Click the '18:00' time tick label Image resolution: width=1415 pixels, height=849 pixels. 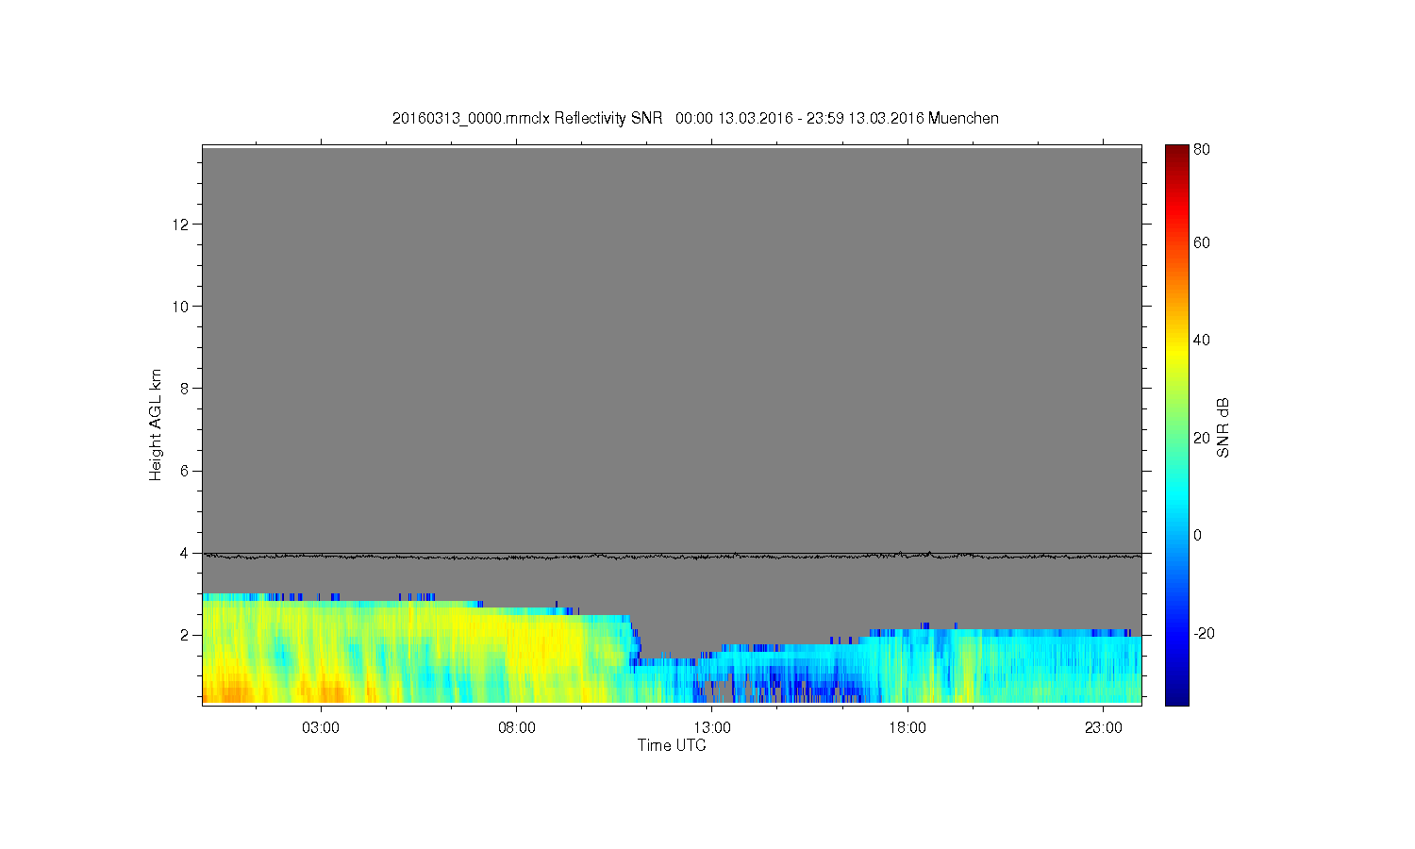coord(907,728)
